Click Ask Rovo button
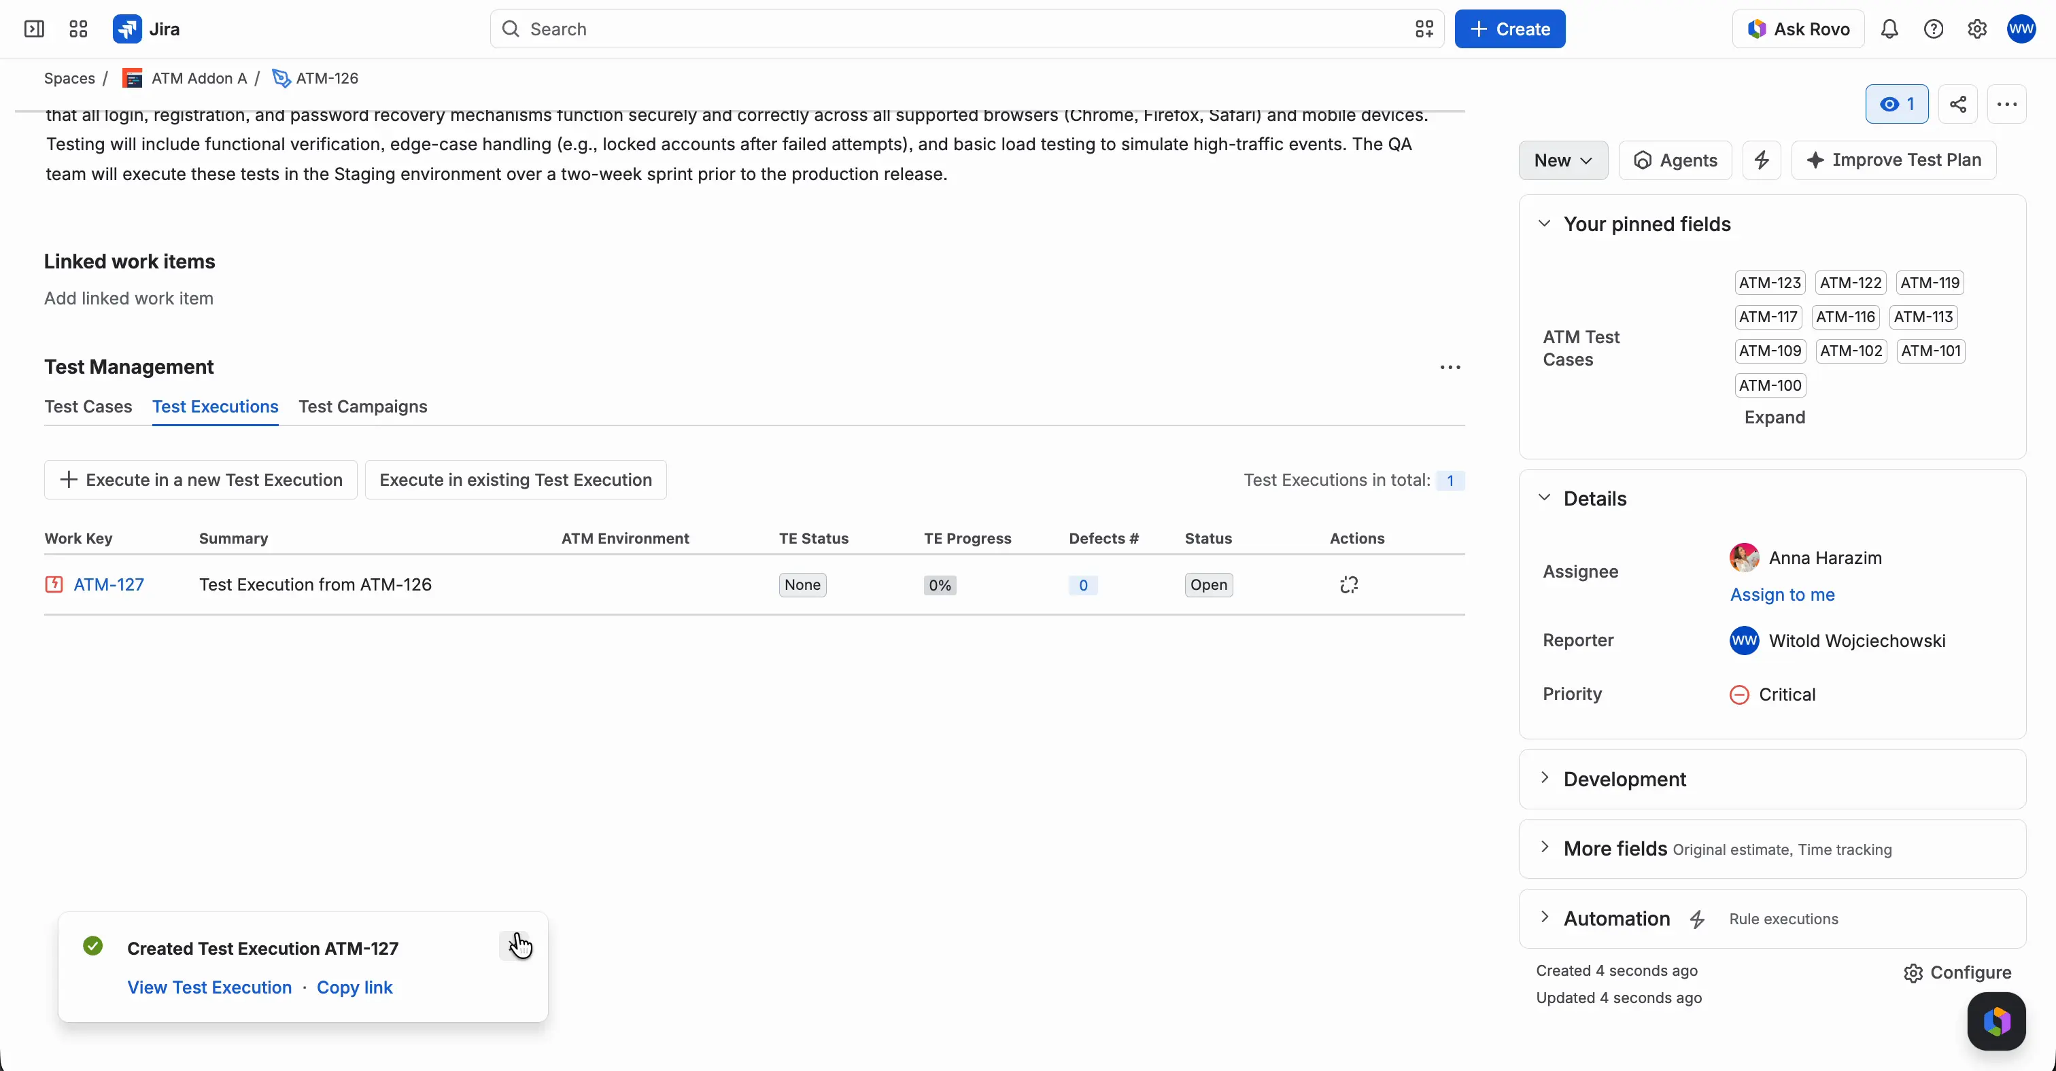 (1798, 29)
